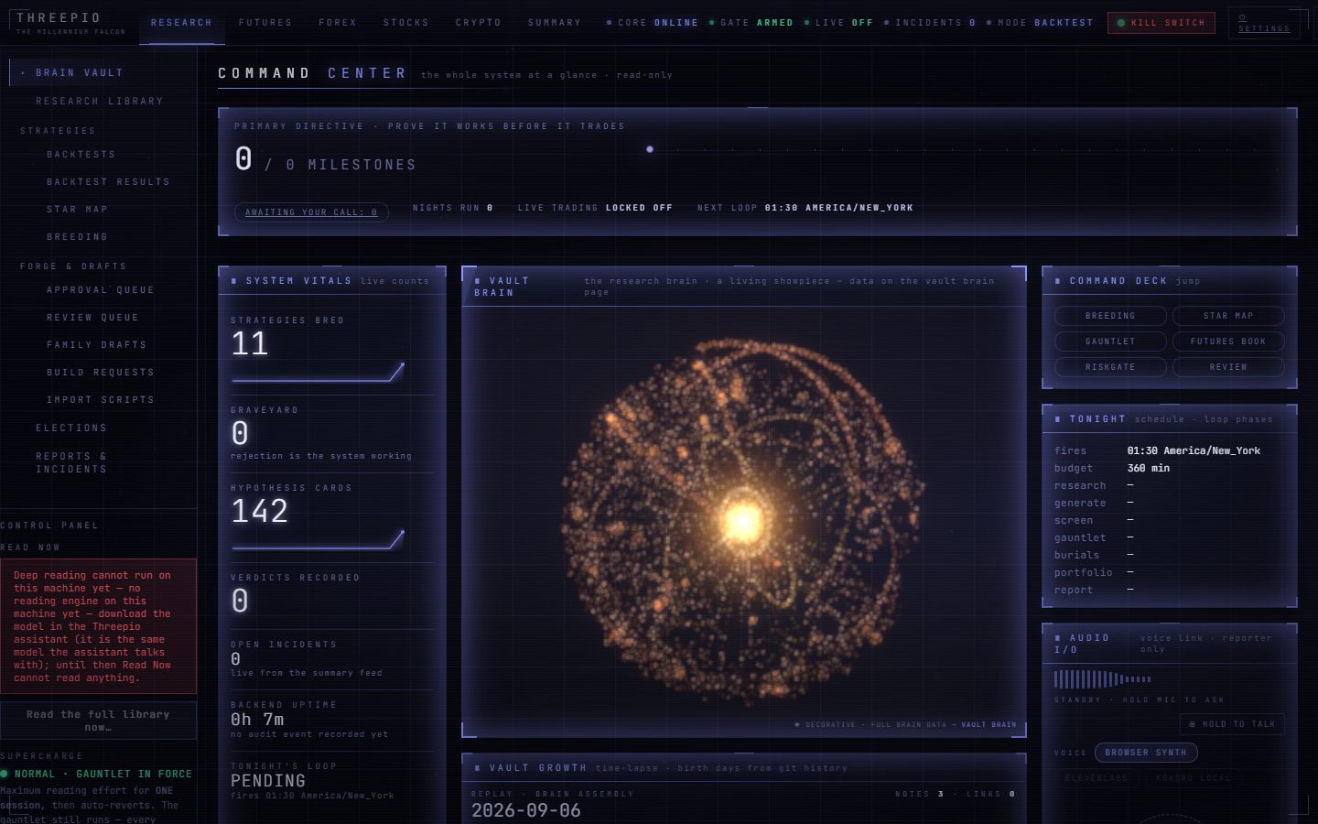Click the milestone progress marker dot
Screen dimensions: 1318x824
pyautogui.click(x=650, y=149)
